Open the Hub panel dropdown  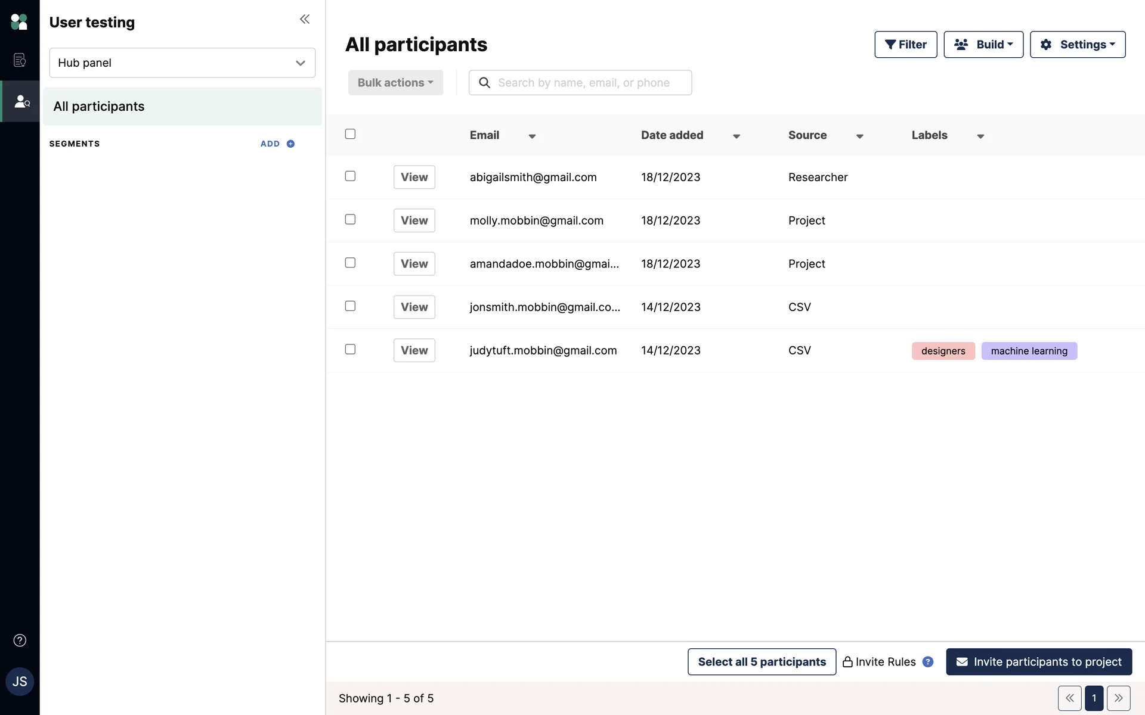(182, 63)
